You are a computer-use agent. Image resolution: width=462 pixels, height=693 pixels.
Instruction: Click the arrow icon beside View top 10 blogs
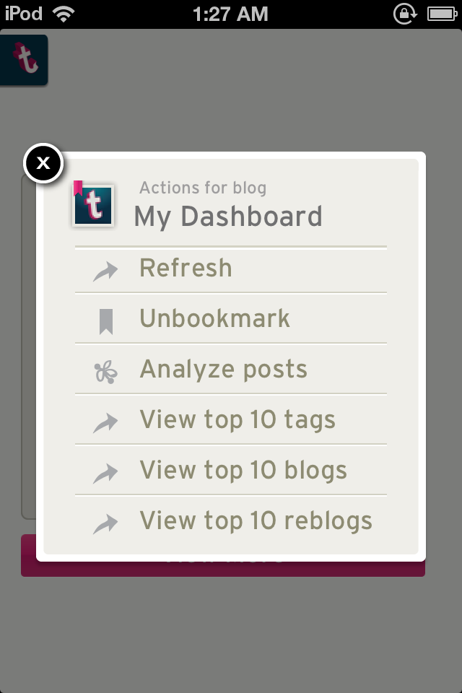tap(105, 474)
